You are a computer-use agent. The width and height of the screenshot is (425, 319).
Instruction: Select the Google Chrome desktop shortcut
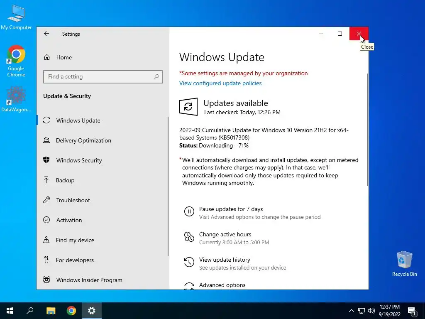16,61
